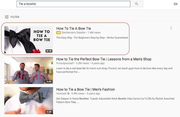Open 'How to Tie the Perfect Bow Tie' video title

104,59
